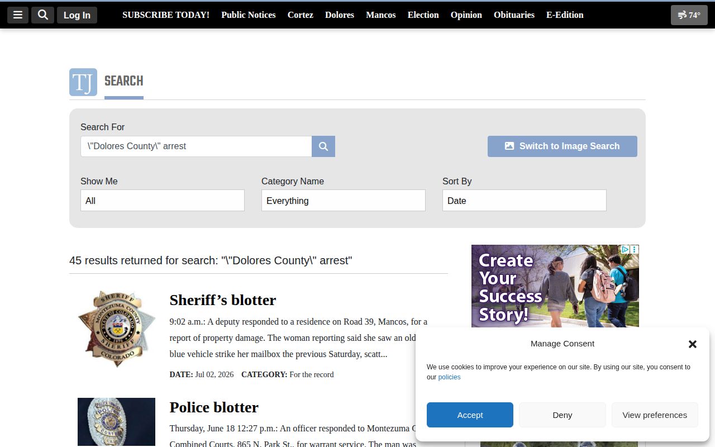Image resolution: width=715 pixels, height=447 pixels.
Task: Open the Cortez section
Action: coord(301,15)
